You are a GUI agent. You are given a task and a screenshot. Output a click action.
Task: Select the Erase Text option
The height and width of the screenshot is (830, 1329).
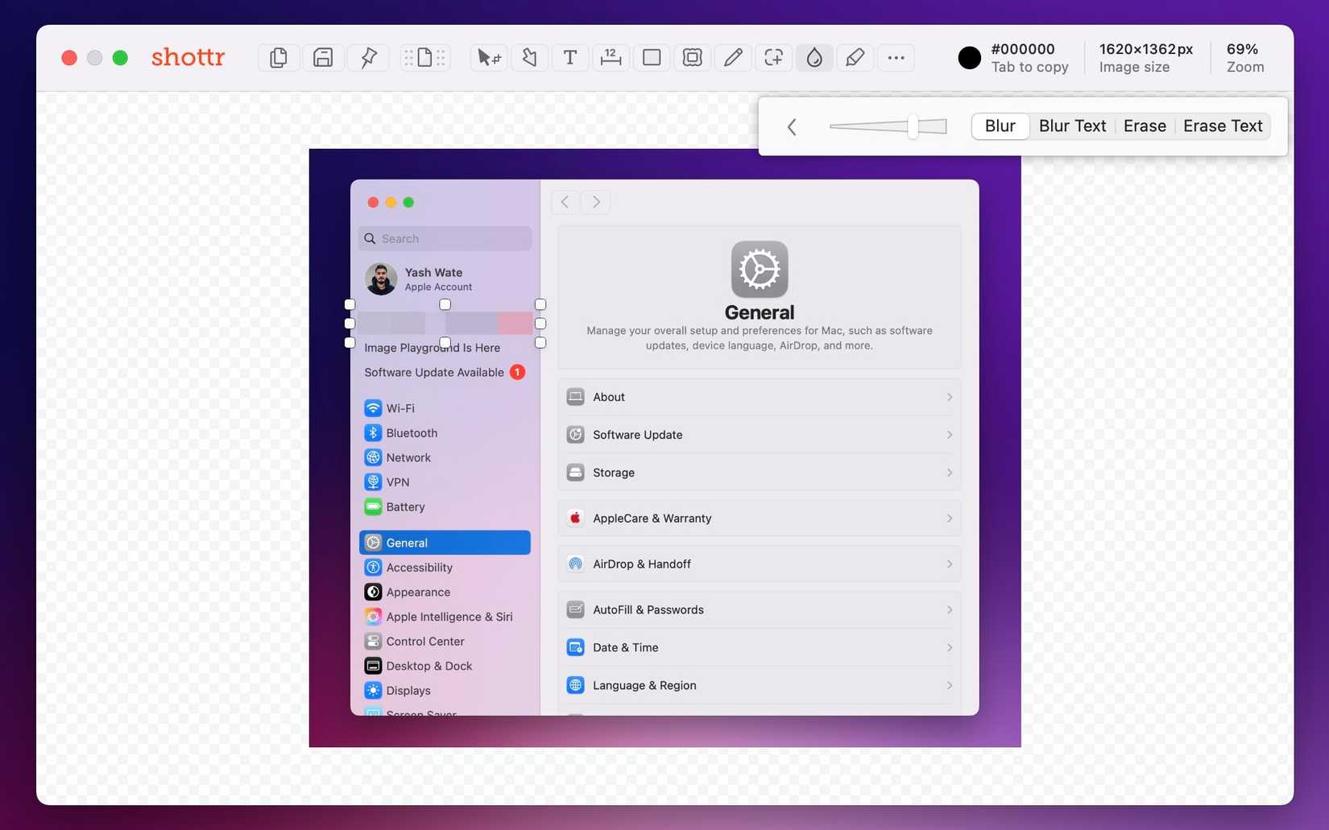1223,126
